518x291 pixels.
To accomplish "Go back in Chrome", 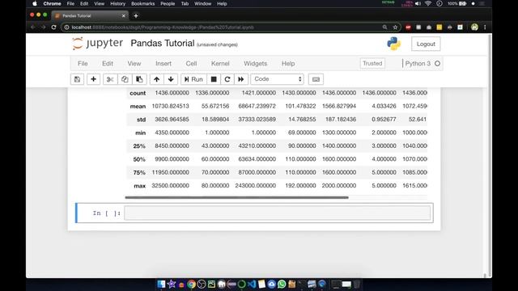I will [x=33, y=27].
